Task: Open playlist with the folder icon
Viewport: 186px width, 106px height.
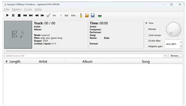Action: pos(87,15)
